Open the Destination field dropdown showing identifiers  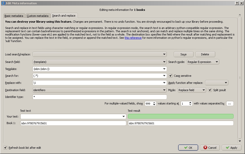[100, 90]
